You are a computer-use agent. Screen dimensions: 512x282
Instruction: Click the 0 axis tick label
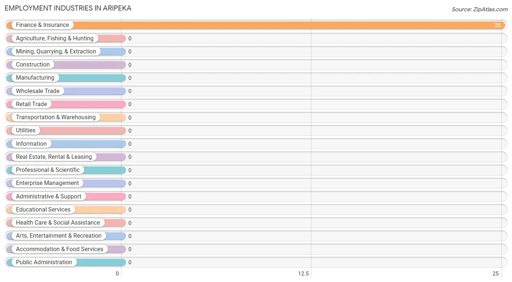(117, 274)
